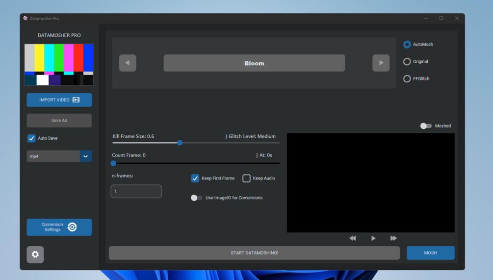The height and width of the screenshot is (280, 493).
Task: Click the Import Video button
Action: pos(59,100)
